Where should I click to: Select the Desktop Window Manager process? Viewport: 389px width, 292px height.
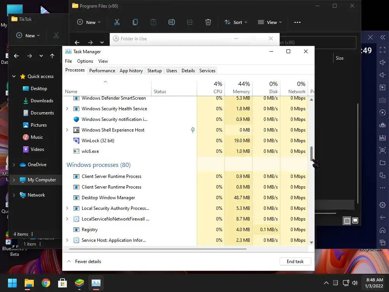pos(185,198)
